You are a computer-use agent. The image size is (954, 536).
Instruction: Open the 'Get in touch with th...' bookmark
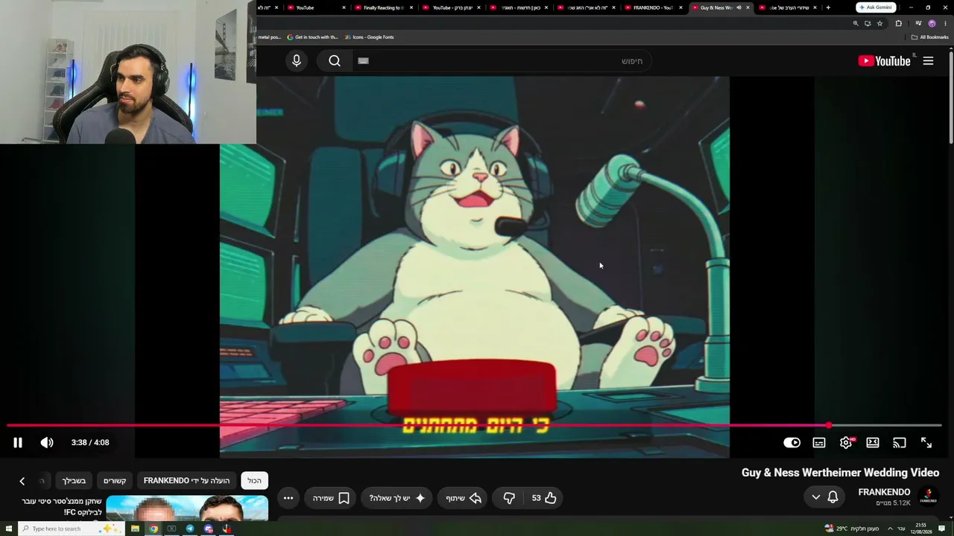[312, 37]
